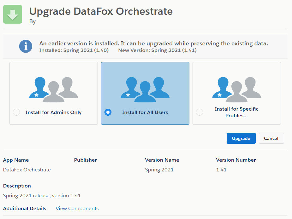
Task: Click the Version Number value 1.41
Action: (221, 170)
